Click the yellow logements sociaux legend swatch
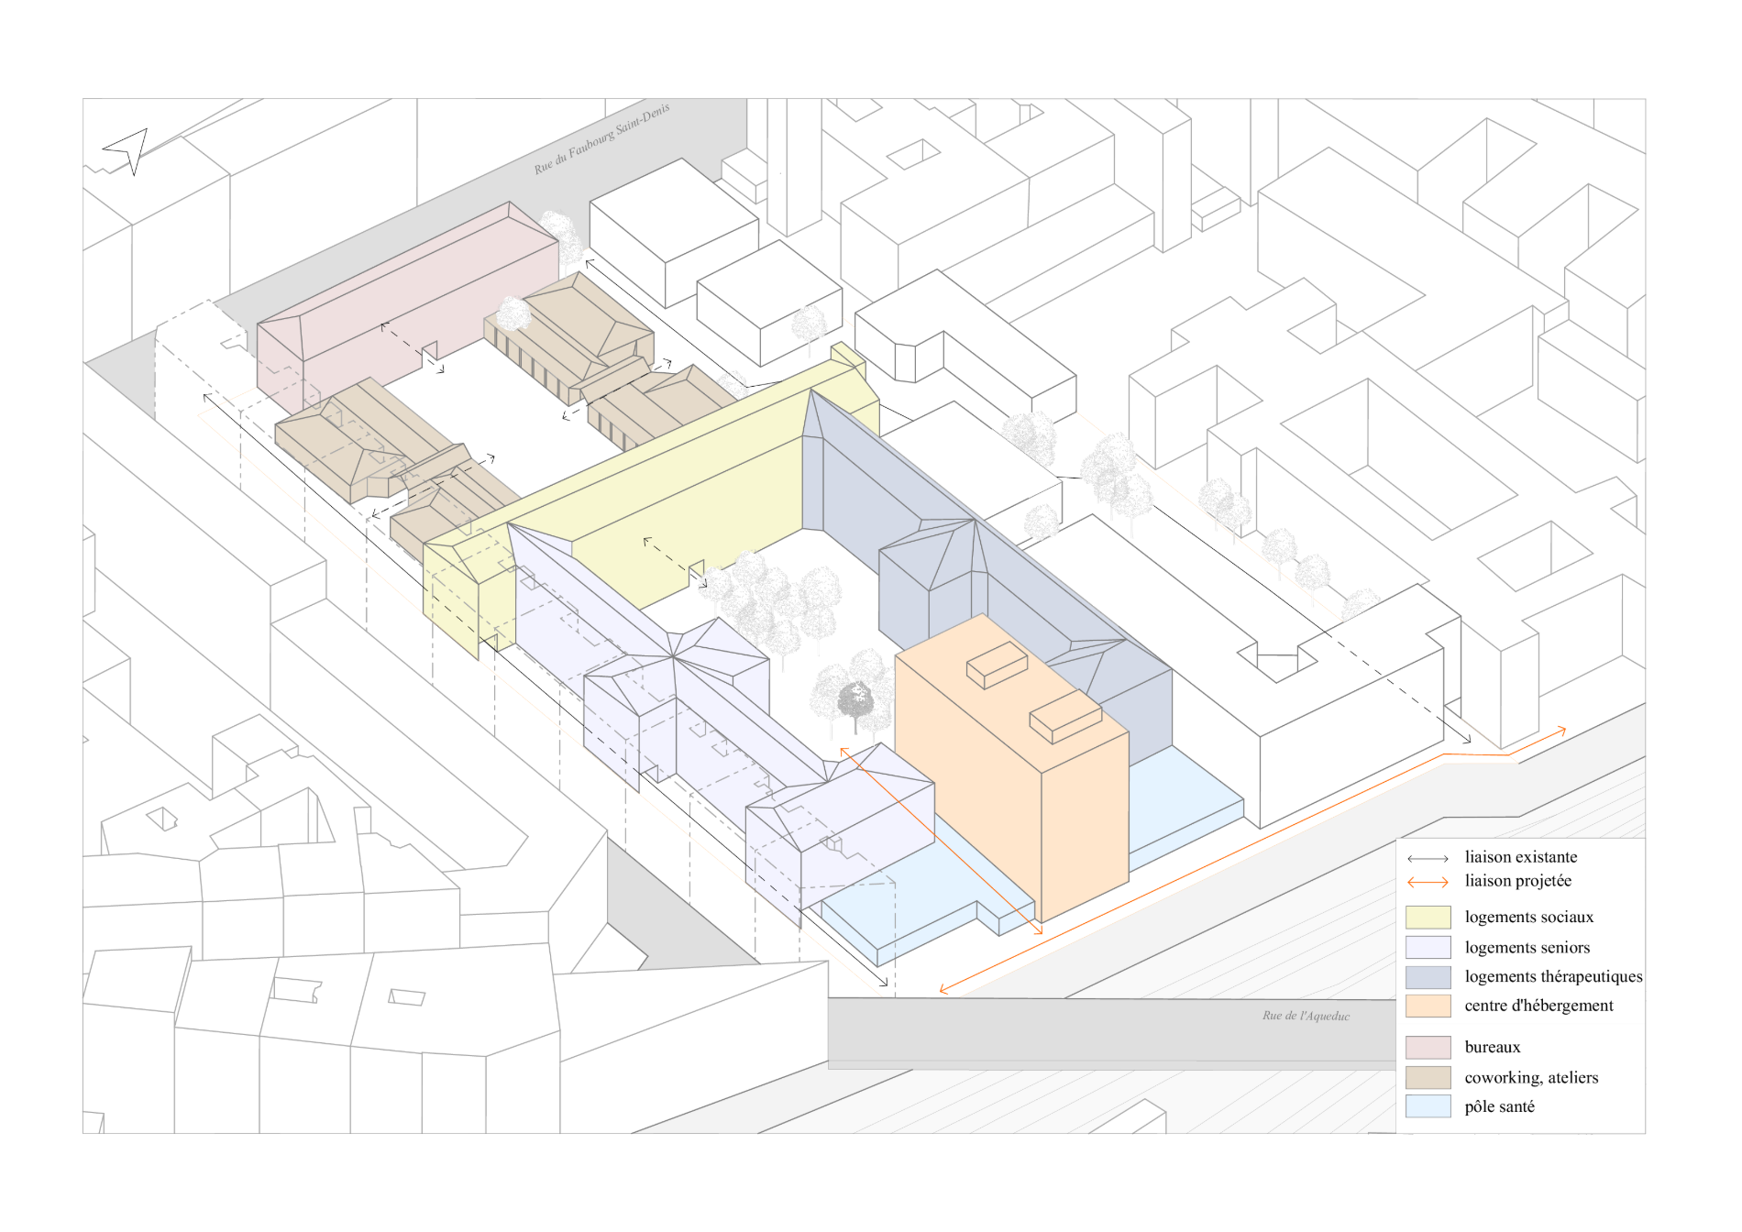Image resolution: width=1742 pixels, height=1232 pixels. pyautogui.click(x=1428, y=917)
